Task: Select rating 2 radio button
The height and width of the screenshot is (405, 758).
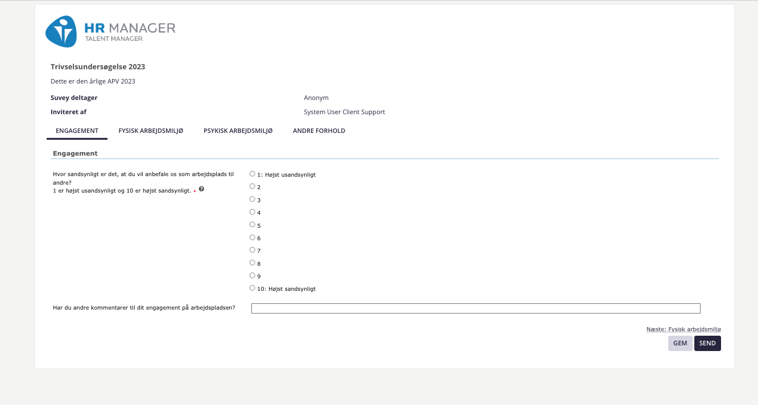Action: pos(252,186)
